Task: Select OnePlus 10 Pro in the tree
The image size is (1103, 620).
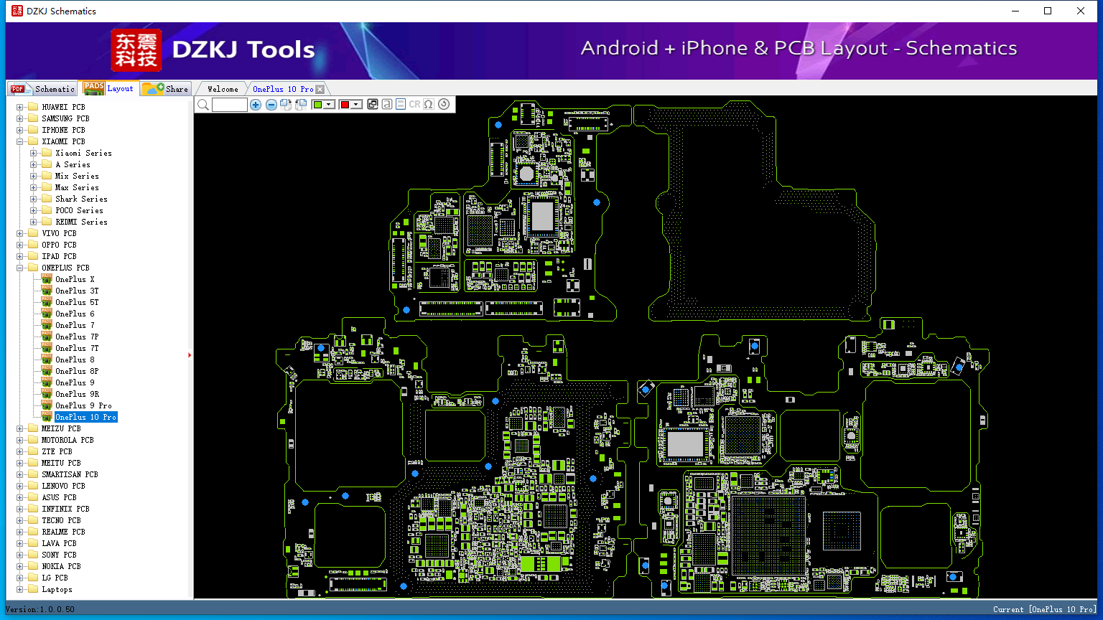Action: (x=85, y=417)
